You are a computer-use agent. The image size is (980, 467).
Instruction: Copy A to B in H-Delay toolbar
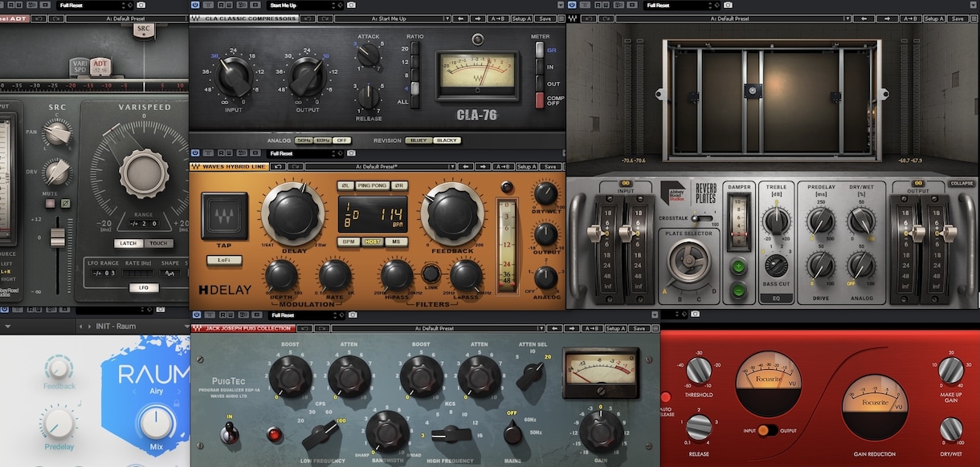(x=504, y=166)
